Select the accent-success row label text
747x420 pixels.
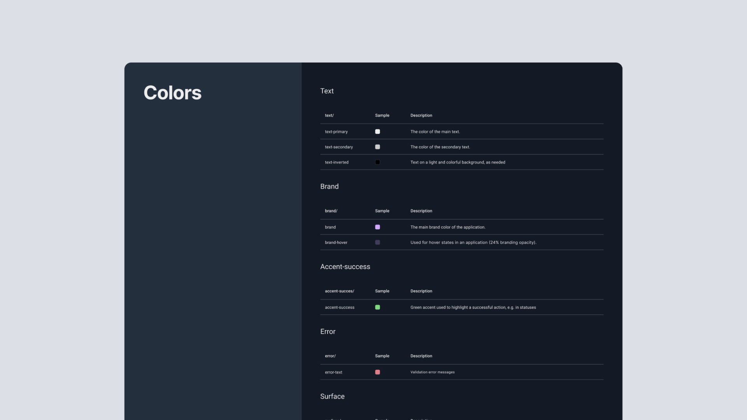[339, 307]
